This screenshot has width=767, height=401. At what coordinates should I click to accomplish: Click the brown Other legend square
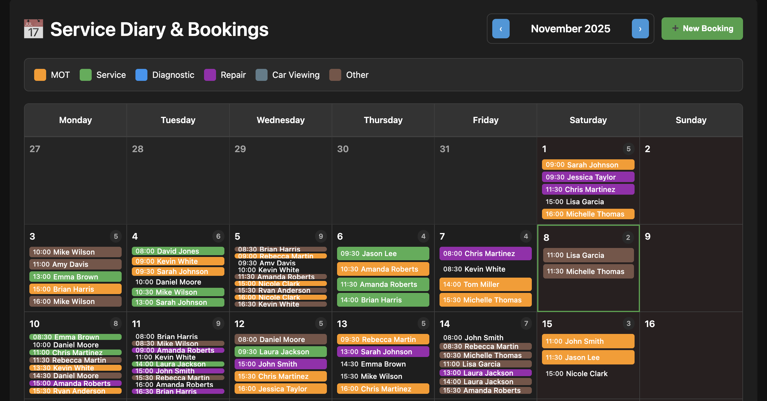[x=335, y=75]
